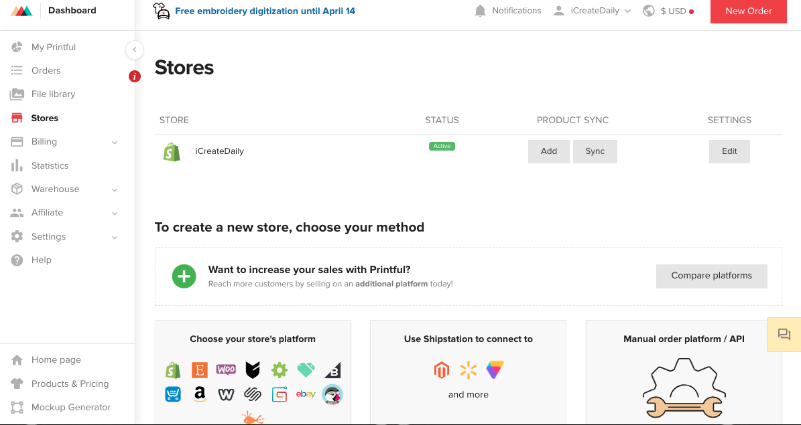Image resolution: width=801 pixels, height=425 pixels.
Task: Open My Printful in the sidebar
Action: point(54,47)
